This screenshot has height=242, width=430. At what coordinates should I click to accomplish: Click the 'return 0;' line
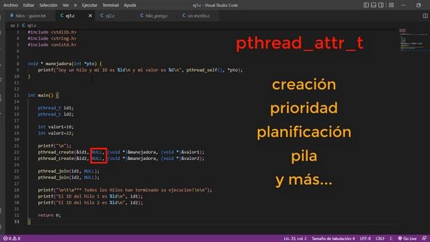point(49,215)
